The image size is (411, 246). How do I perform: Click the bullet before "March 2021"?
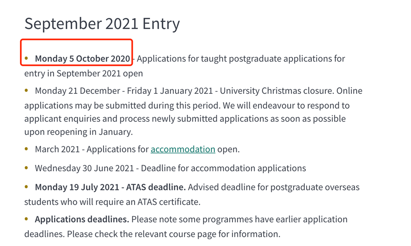[x=27, y=149]
